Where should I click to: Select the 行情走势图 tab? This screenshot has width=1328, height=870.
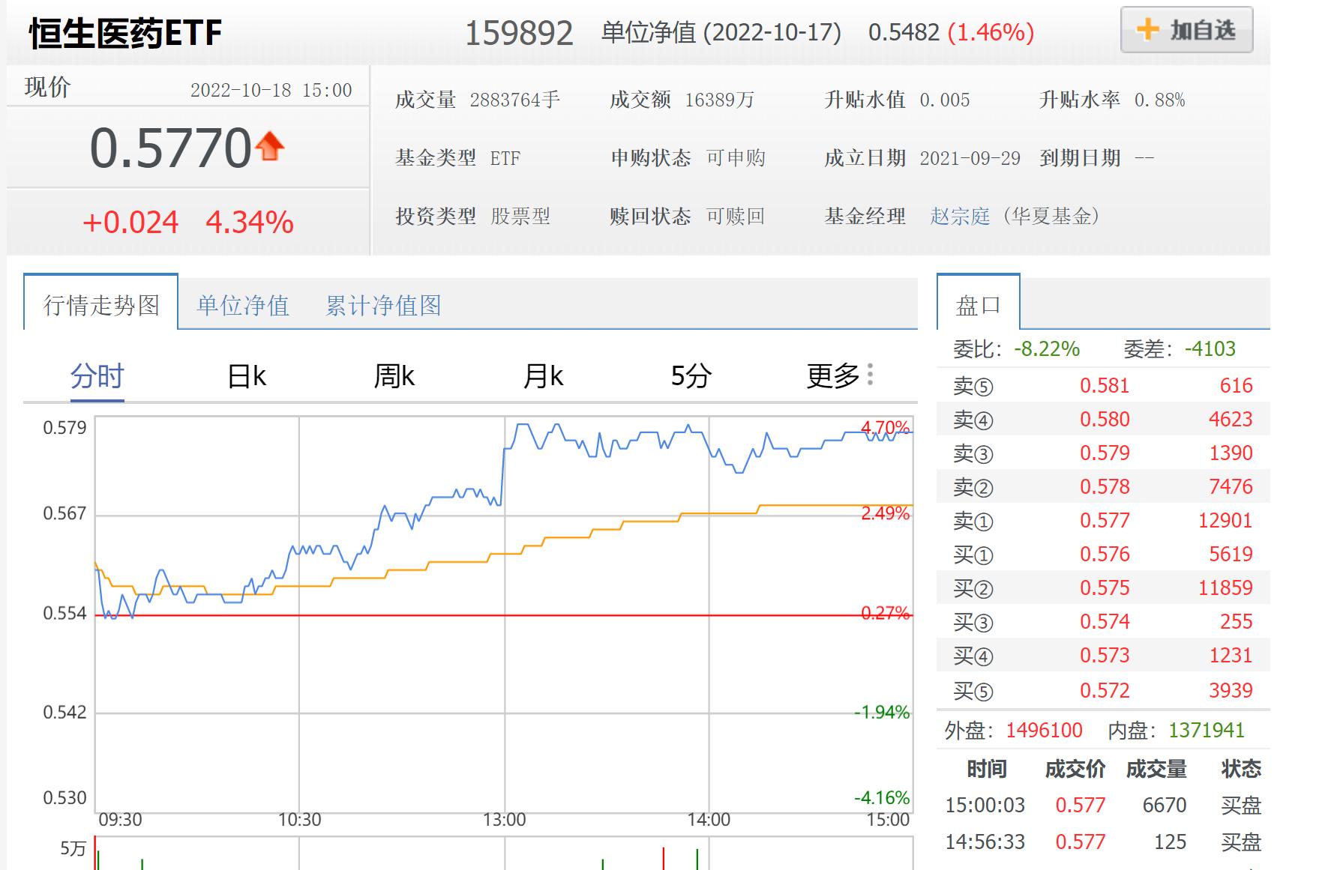click(101, 303)
